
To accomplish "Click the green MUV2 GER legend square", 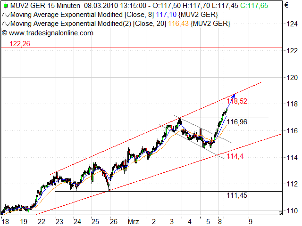I will (x=5, y=6).
